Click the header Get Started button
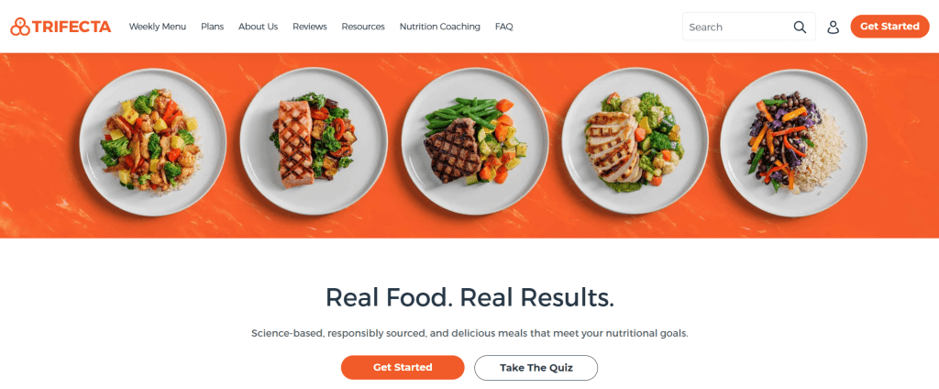This screenshot has height=389, width=939. click(x=889, y=27)
